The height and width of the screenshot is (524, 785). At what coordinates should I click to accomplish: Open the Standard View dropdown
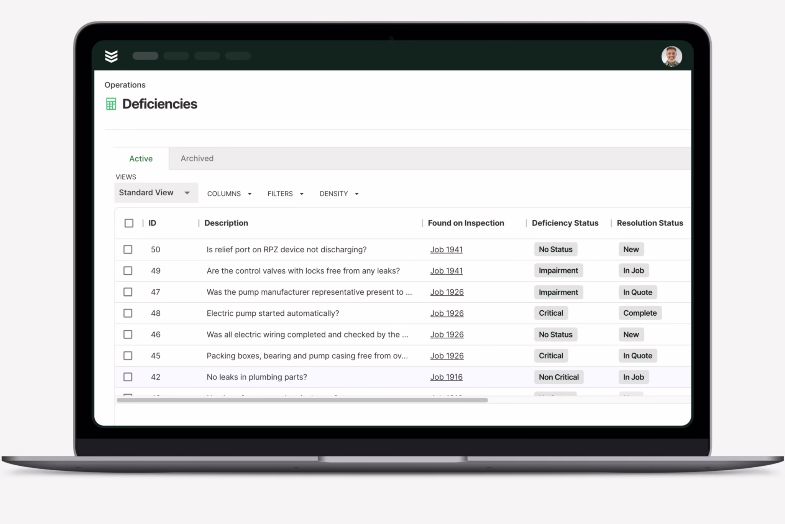pos(156,193)
